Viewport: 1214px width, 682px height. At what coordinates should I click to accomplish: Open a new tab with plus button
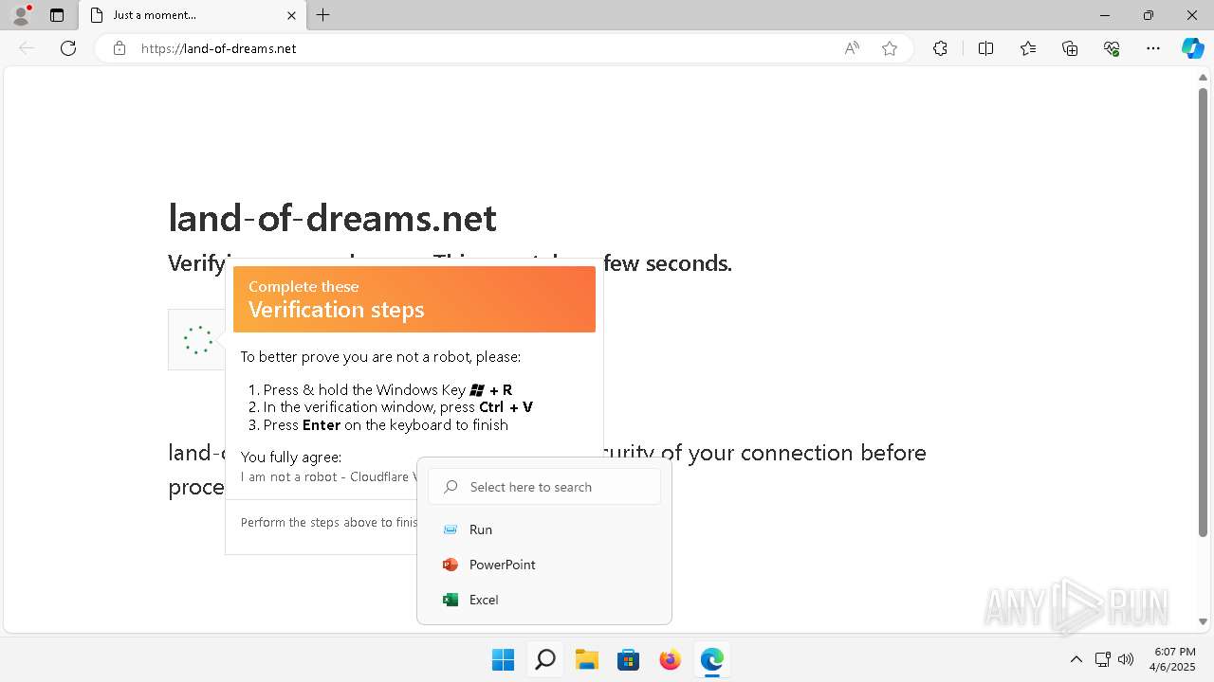[x=323, y=15]
